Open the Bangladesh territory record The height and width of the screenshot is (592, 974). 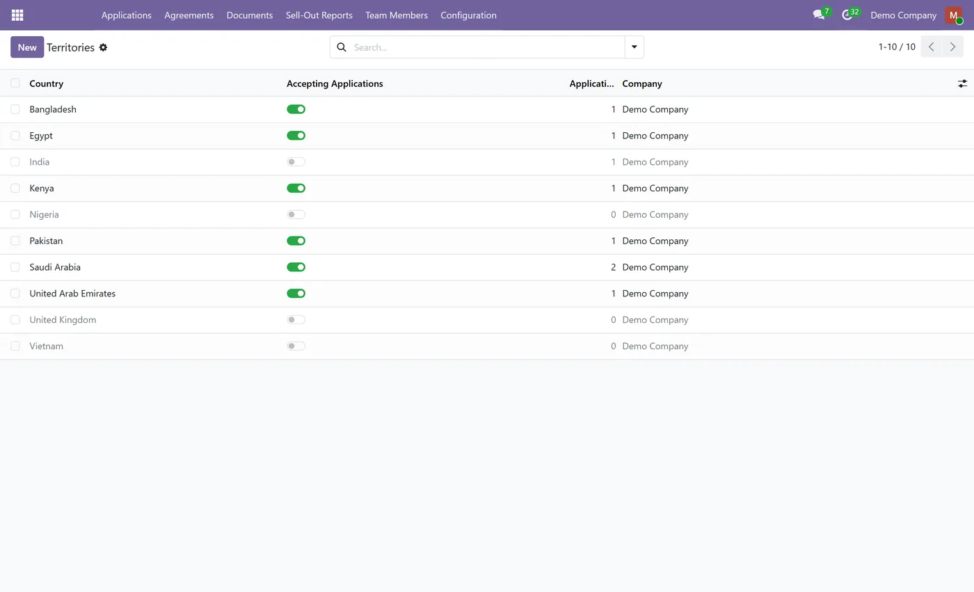coord(53,109)
